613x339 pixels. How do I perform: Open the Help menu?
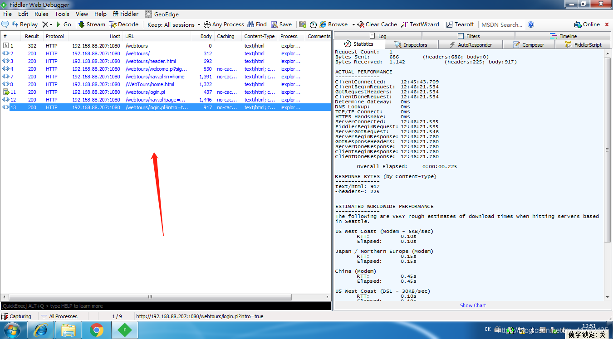100,14
